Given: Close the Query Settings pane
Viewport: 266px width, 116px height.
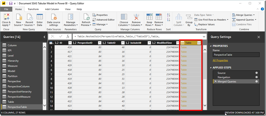Looking at the screenshot, I should coord(259,37).
